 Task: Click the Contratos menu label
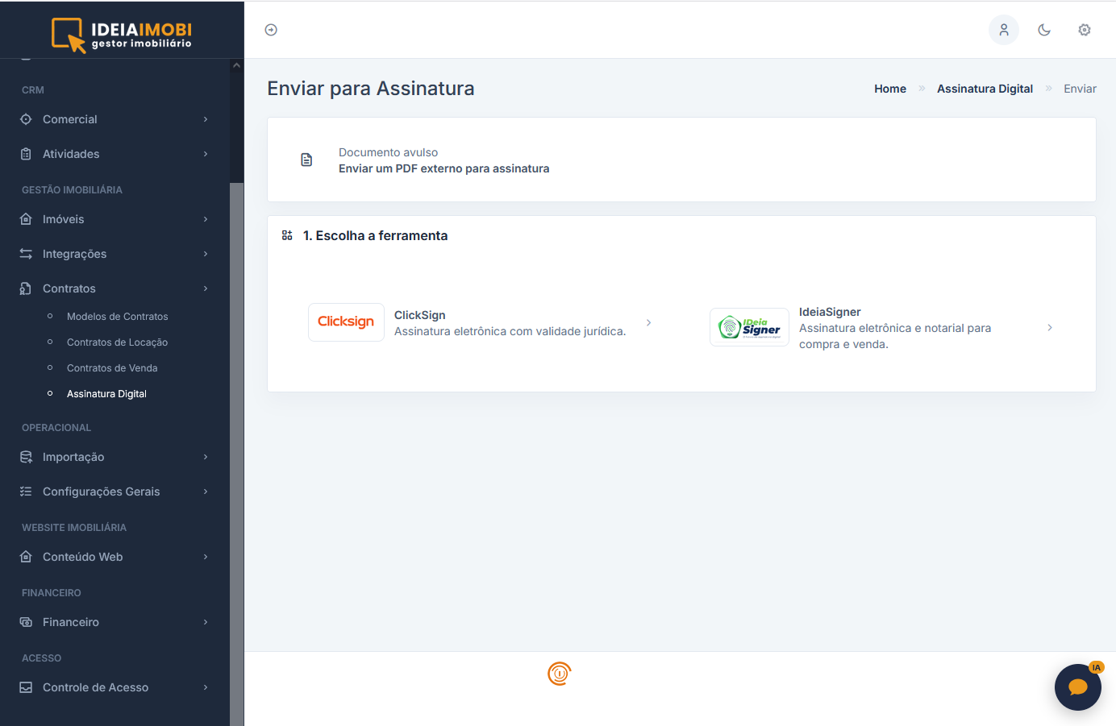click(x=69, y=288)
